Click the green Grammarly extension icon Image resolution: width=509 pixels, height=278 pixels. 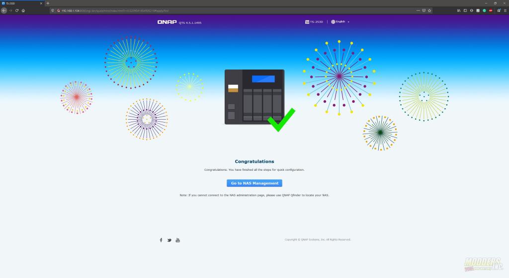click(484, 10)
